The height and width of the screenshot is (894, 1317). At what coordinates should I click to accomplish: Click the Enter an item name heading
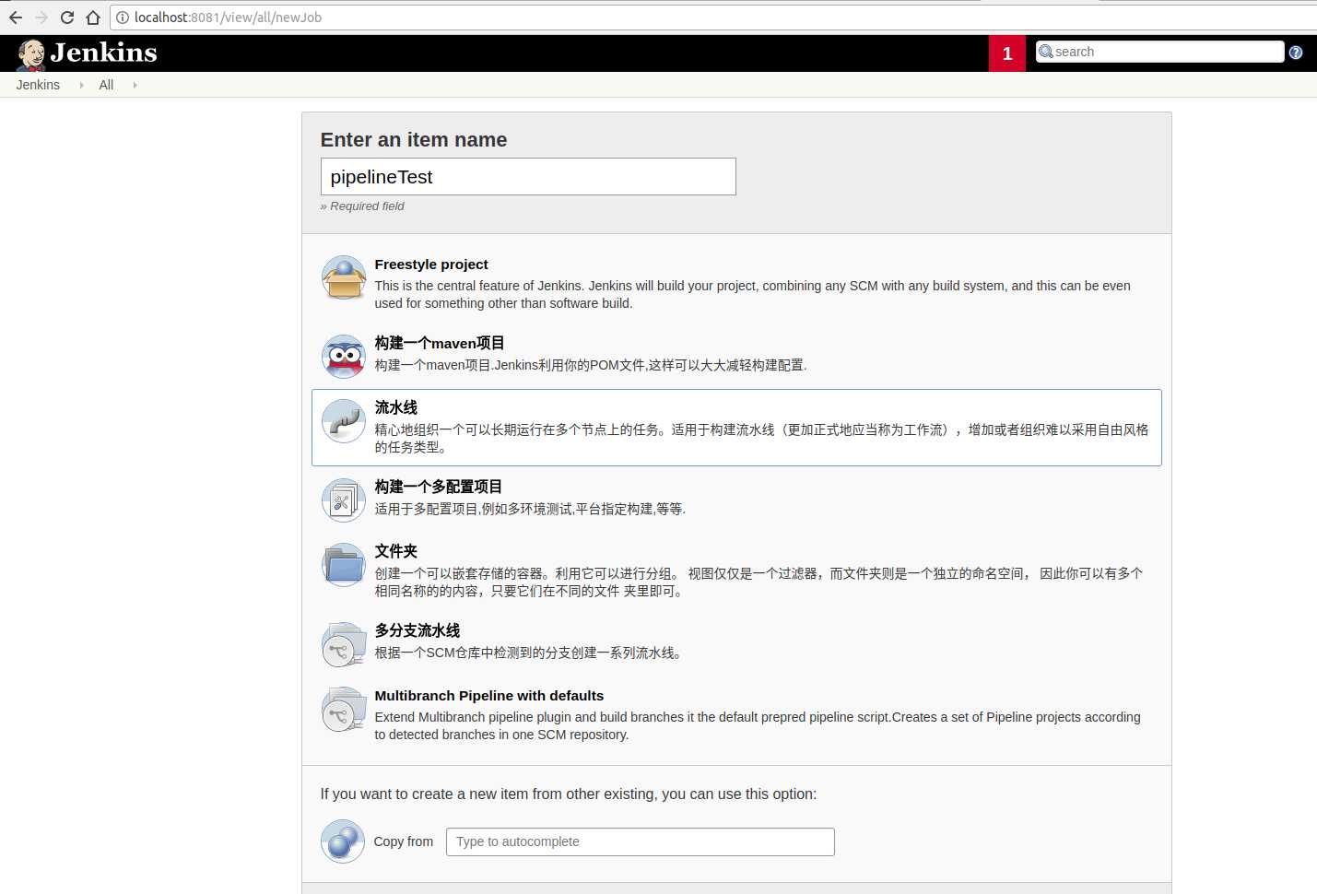[414, 140]
